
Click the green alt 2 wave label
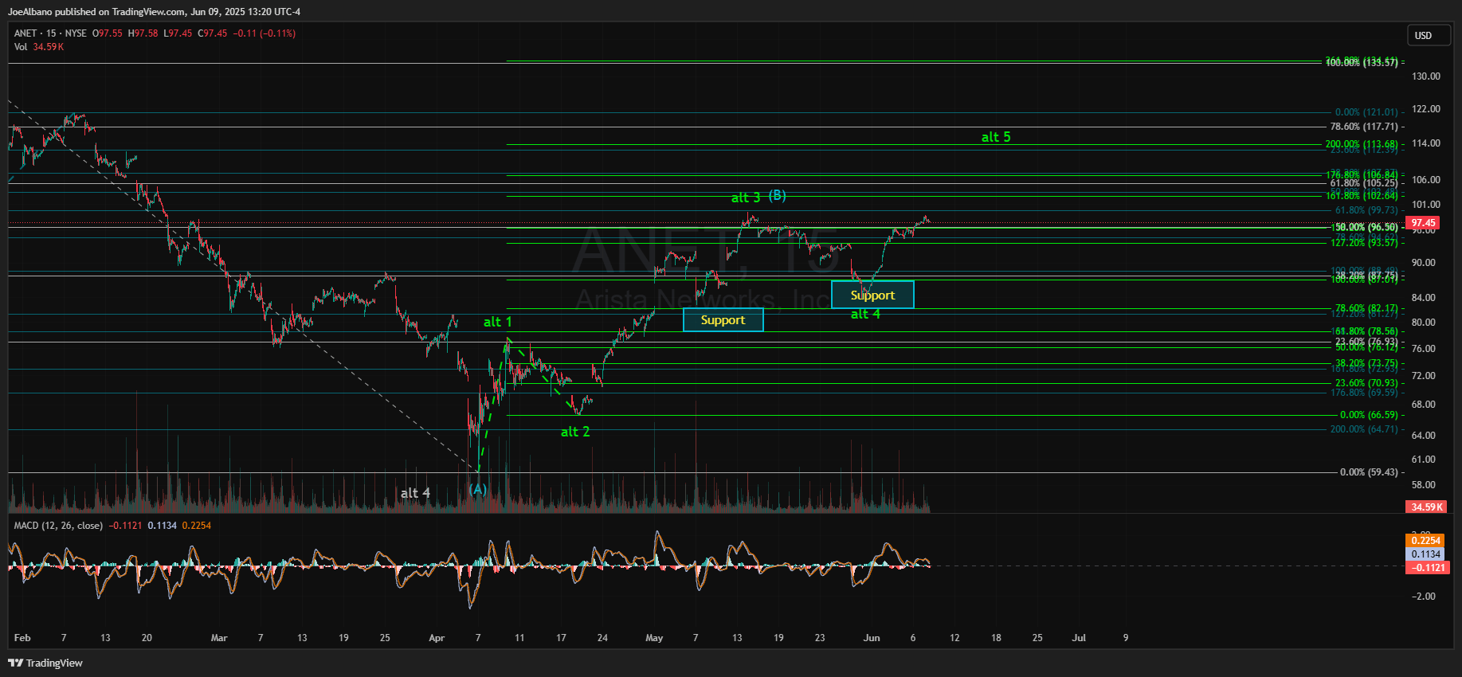575,432
